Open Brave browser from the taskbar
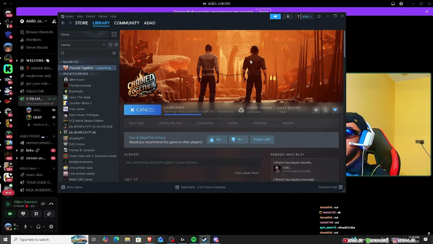 pyautogui.click(x=150, y=240)
